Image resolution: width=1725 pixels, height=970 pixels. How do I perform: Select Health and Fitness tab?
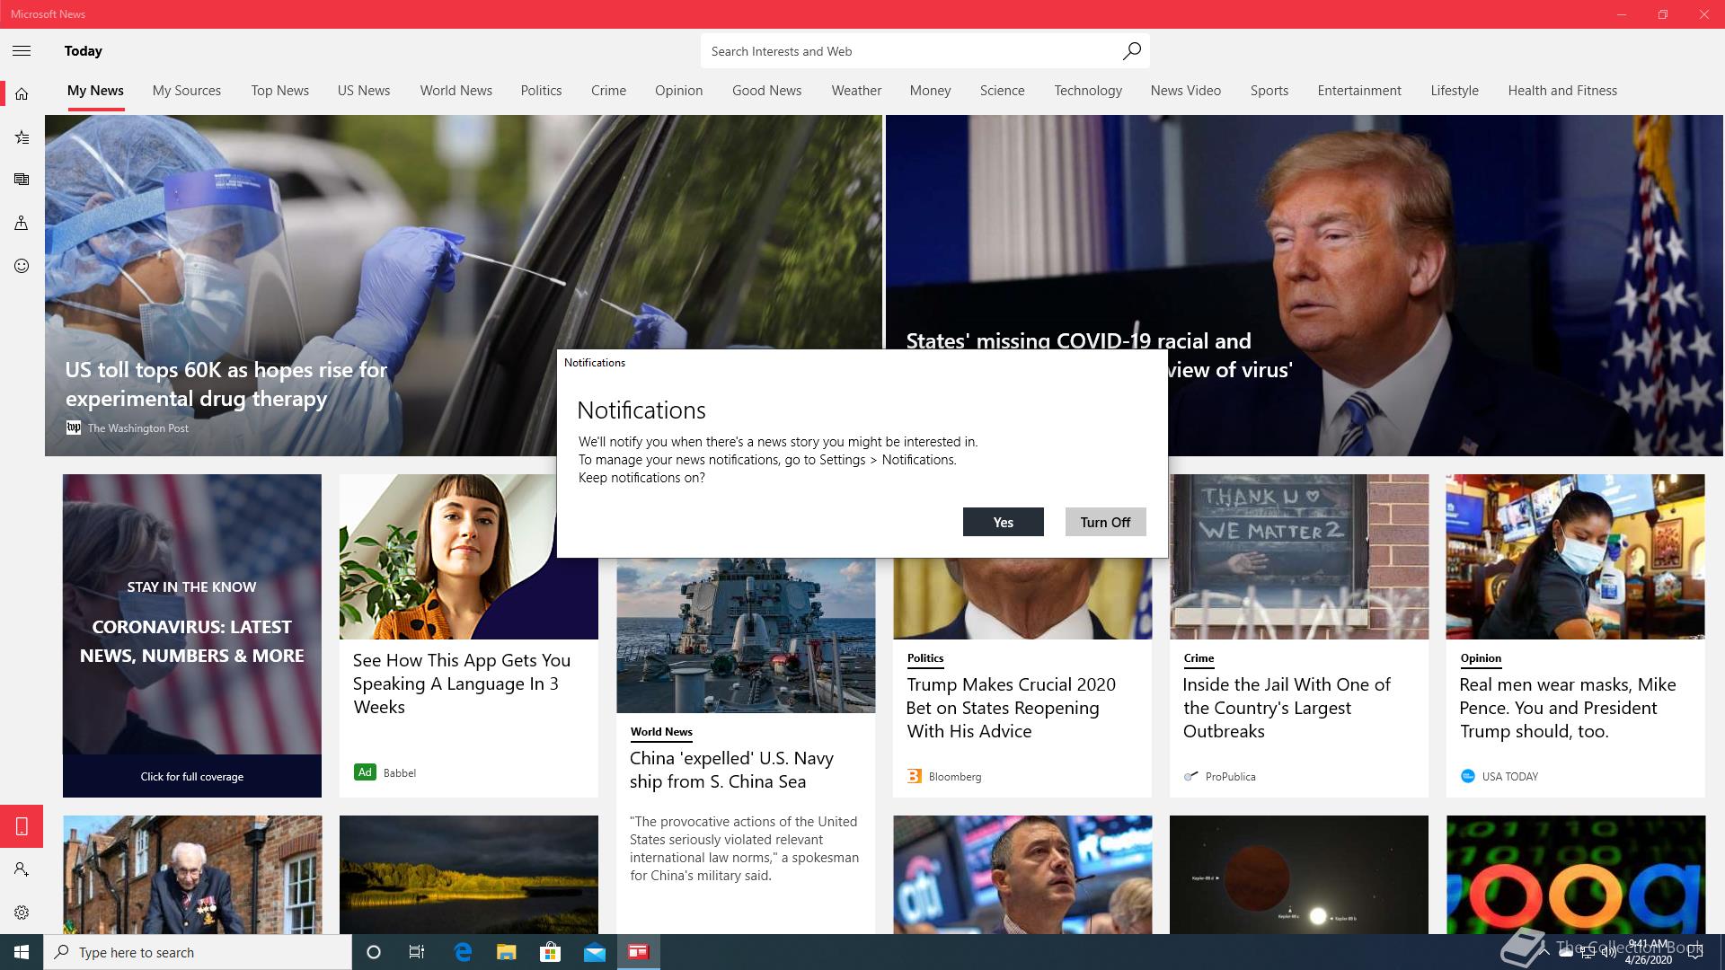(x=1562, y=91)
